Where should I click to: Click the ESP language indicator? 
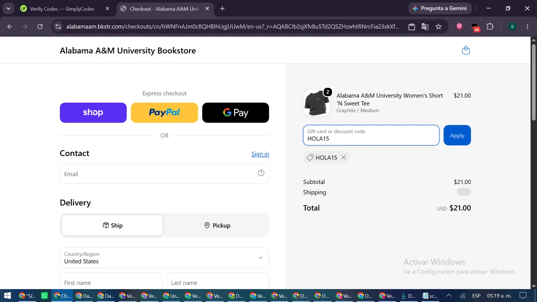476,296
